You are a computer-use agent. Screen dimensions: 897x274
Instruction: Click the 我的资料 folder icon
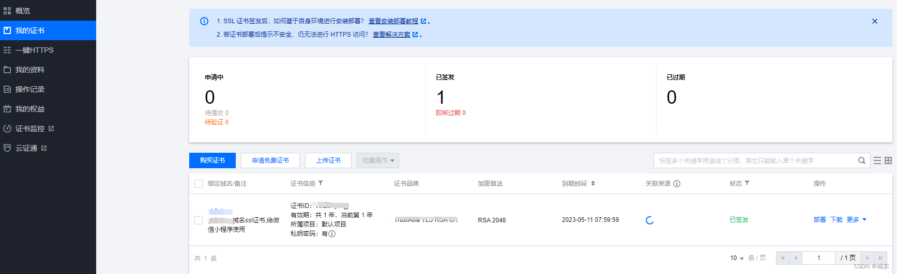7,70
